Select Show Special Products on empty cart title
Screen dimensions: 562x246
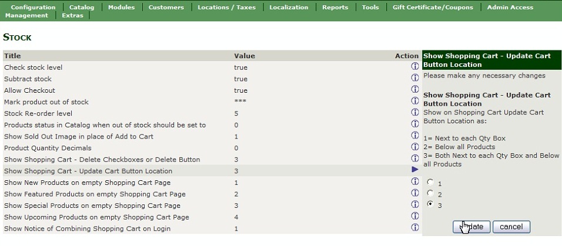pyautogui.click(x=92, y=205)
